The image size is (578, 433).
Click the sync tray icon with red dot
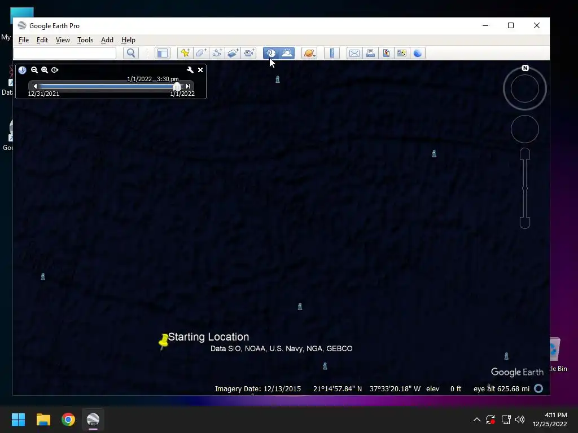(491, 419)
